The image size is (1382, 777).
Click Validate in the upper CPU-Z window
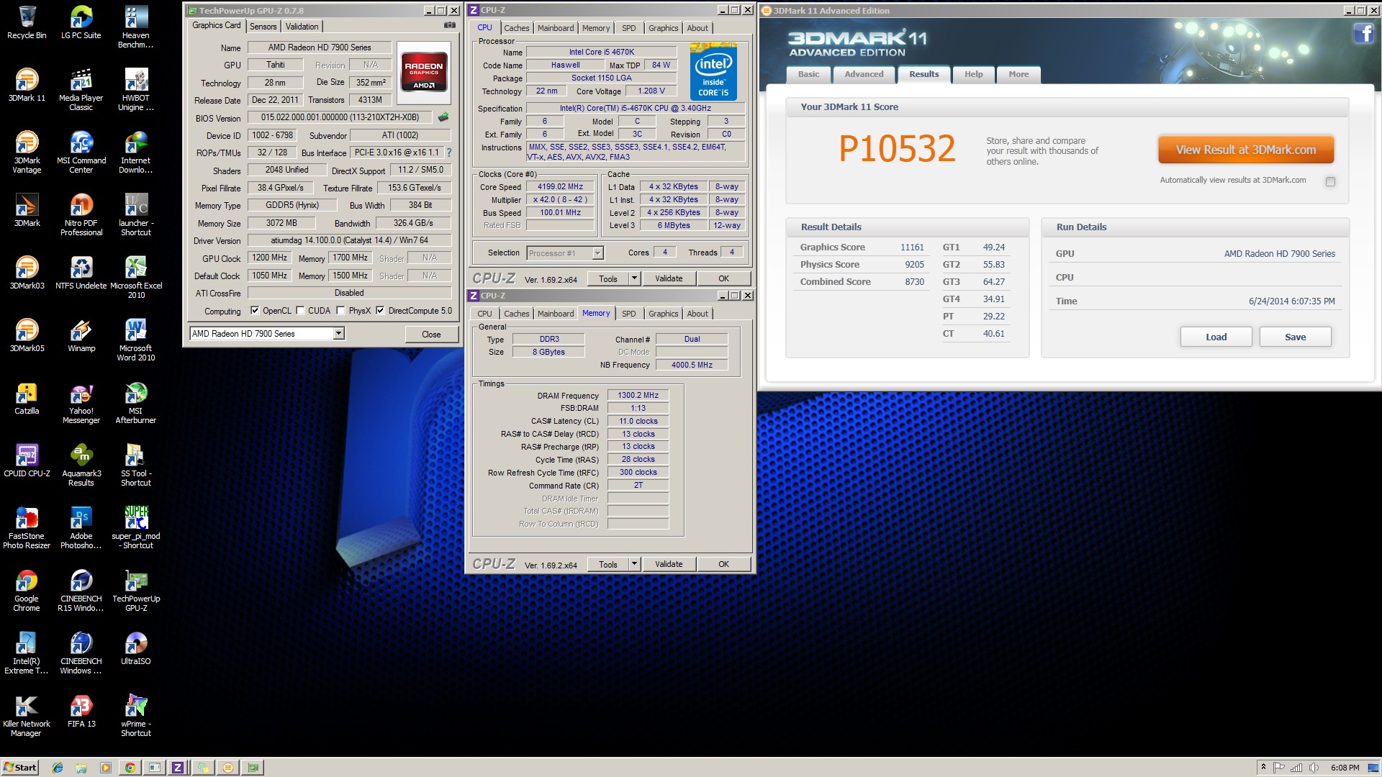pyautogui.click(x=669, y=278)
